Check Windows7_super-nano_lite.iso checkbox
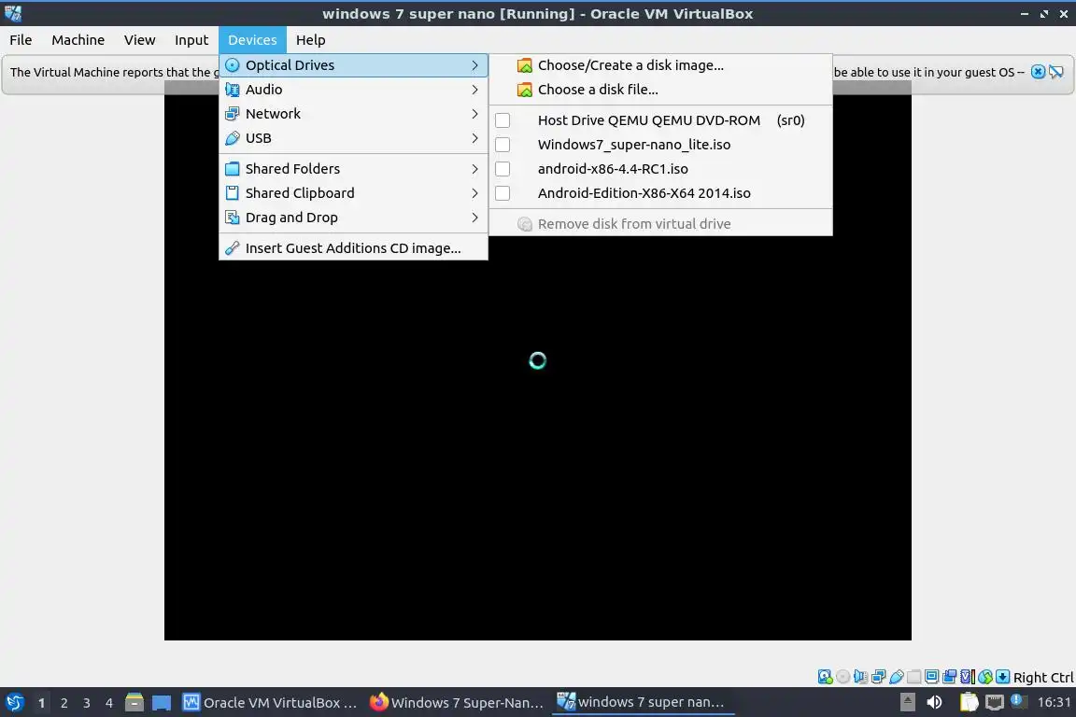 tap(503, 145)
